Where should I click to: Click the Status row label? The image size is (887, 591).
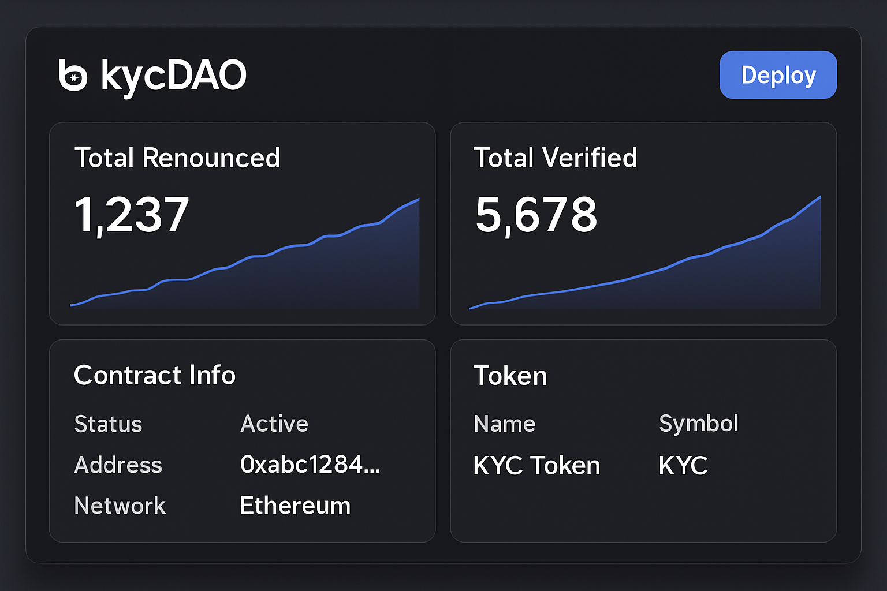click(108, 424)
